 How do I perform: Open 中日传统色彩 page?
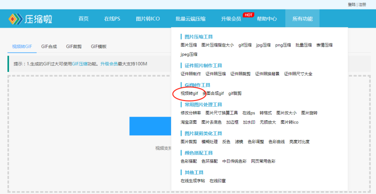(235, 161)
